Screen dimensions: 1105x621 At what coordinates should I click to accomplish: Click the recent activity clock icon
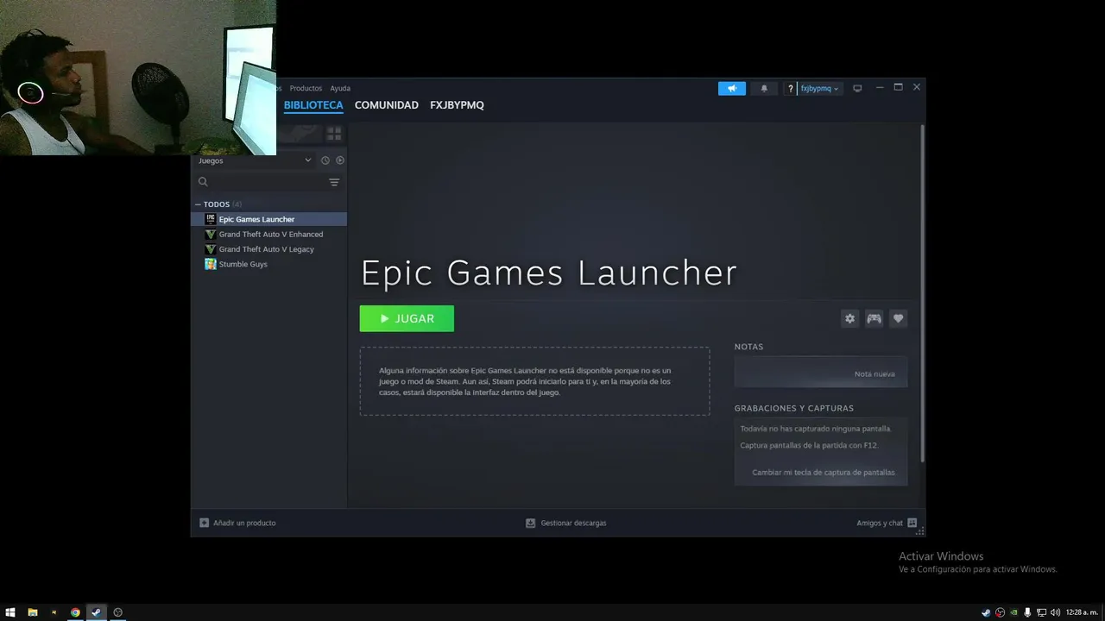coord(325,160)
